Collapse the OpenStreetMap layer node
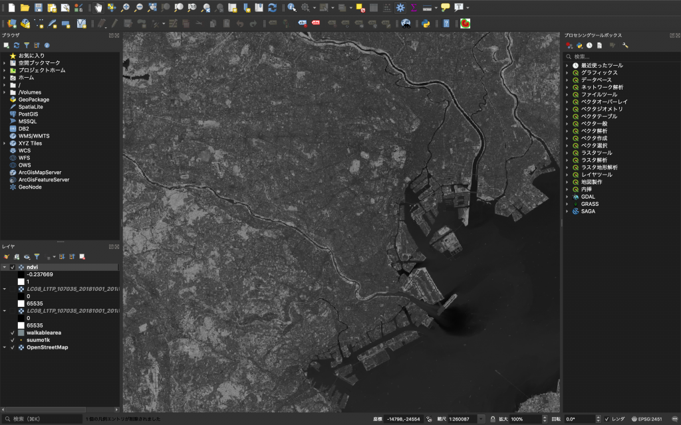 [5, 347]
